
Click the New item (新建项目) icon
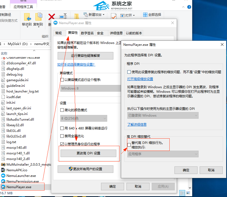pyautogui.click(x=86, y=15)
